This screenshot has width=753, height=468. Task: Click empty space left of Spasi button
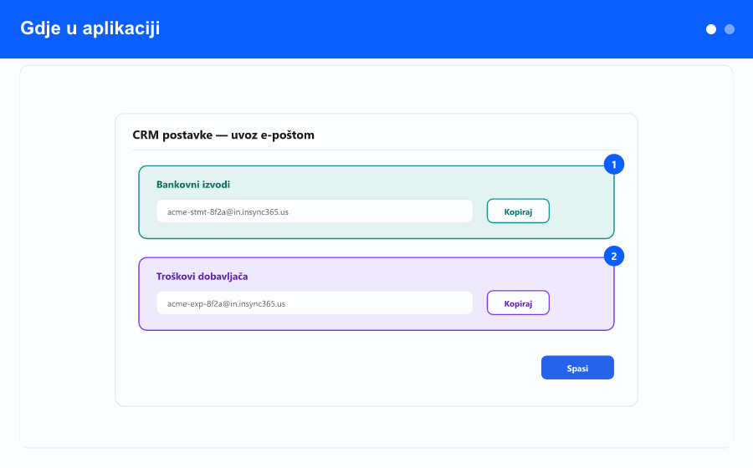pyautogui.click(x=336, y=368)
